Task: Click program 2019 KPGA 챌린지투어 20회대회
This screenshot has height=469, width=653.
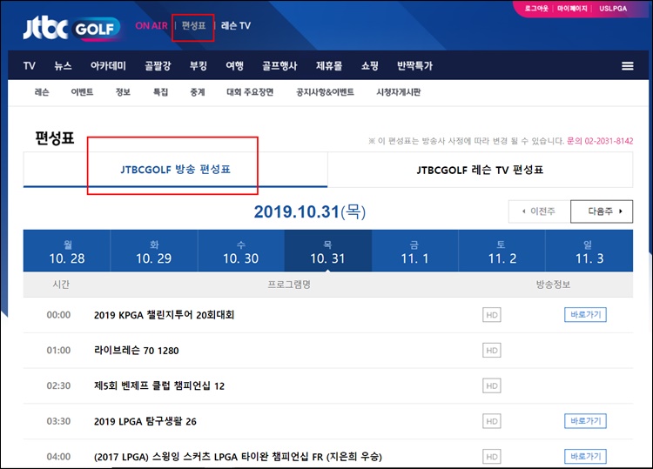Action: (x=164, y=315)
